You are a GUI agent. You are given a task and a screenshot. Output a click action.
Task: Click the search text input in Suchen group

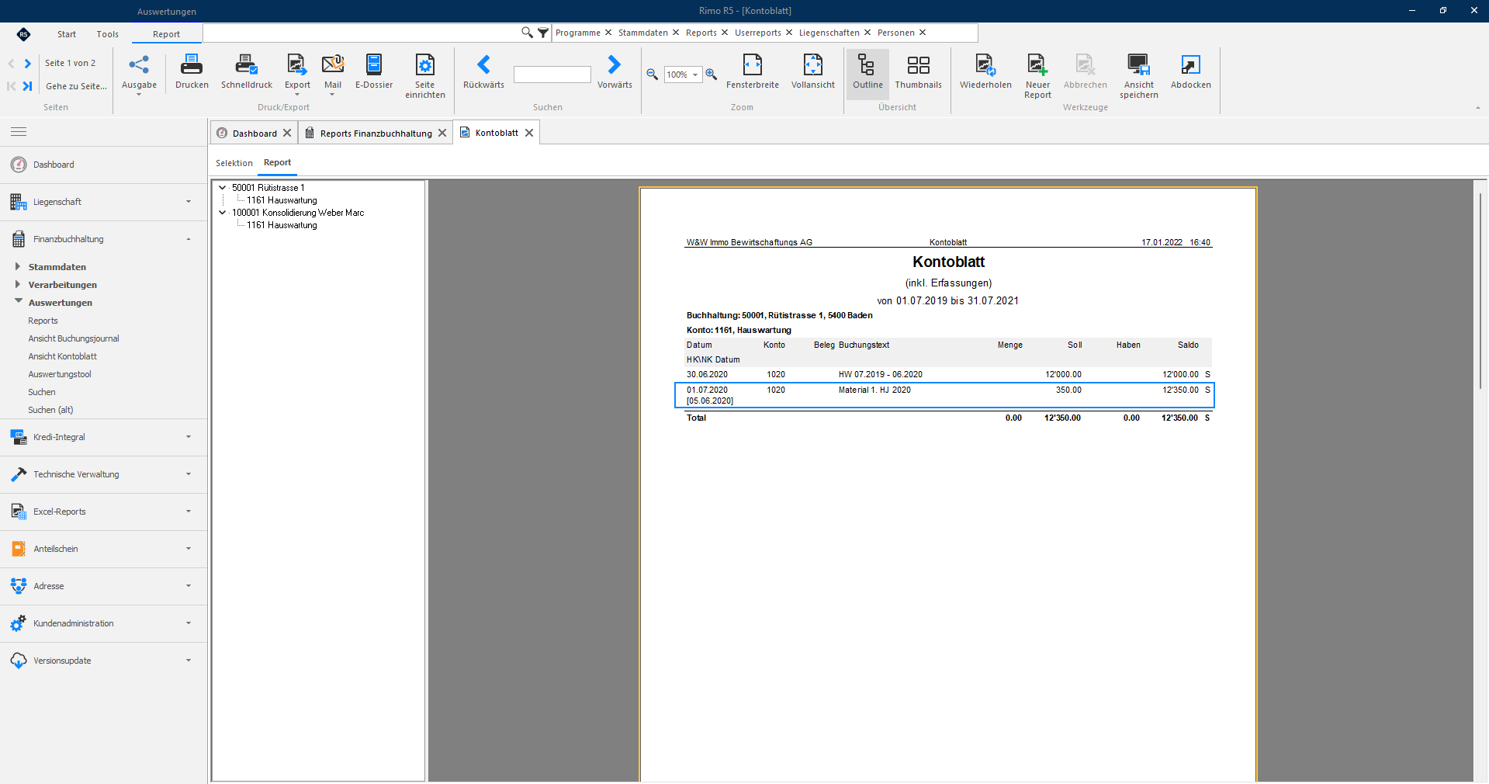click(552, 75)
